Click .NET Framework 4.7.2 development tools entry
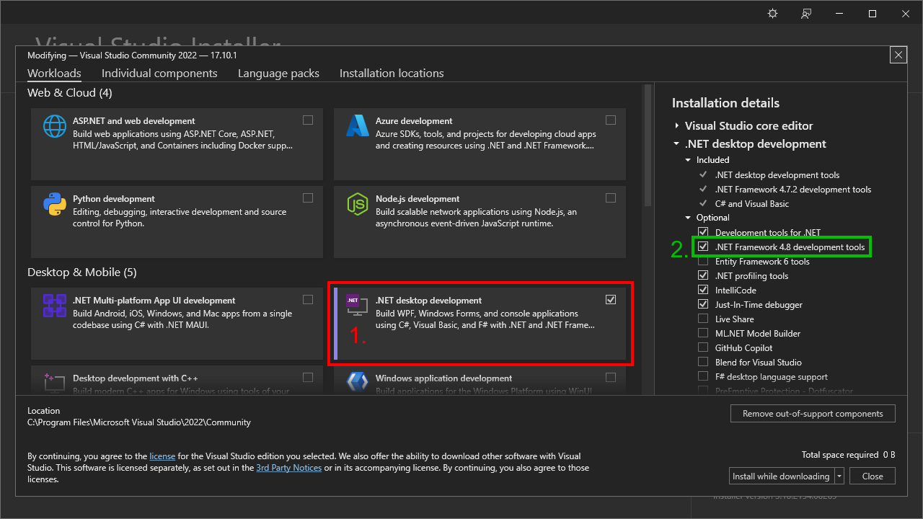This screenshot has width=923, height=519. tap(792, 190)
